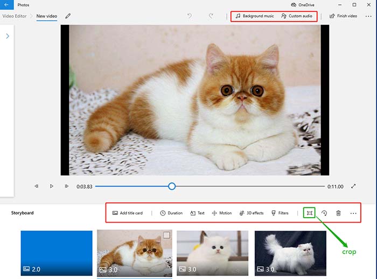Screen dimensions: 377x279
Task: Open storyboard more options ellipsis
Action: pos(353,213)
